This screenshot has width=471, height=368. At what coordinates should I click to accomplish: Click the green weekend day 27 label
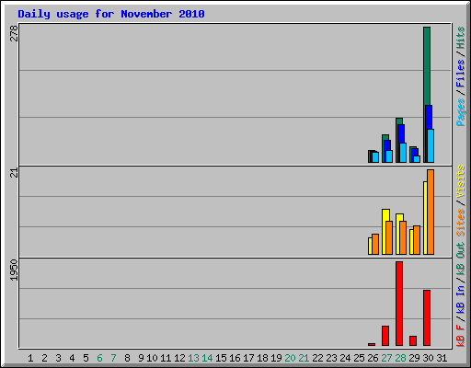tap(386, 358)
